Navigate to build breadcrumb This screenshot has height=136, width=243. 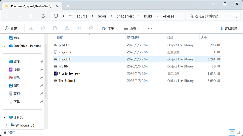point(148,16)
